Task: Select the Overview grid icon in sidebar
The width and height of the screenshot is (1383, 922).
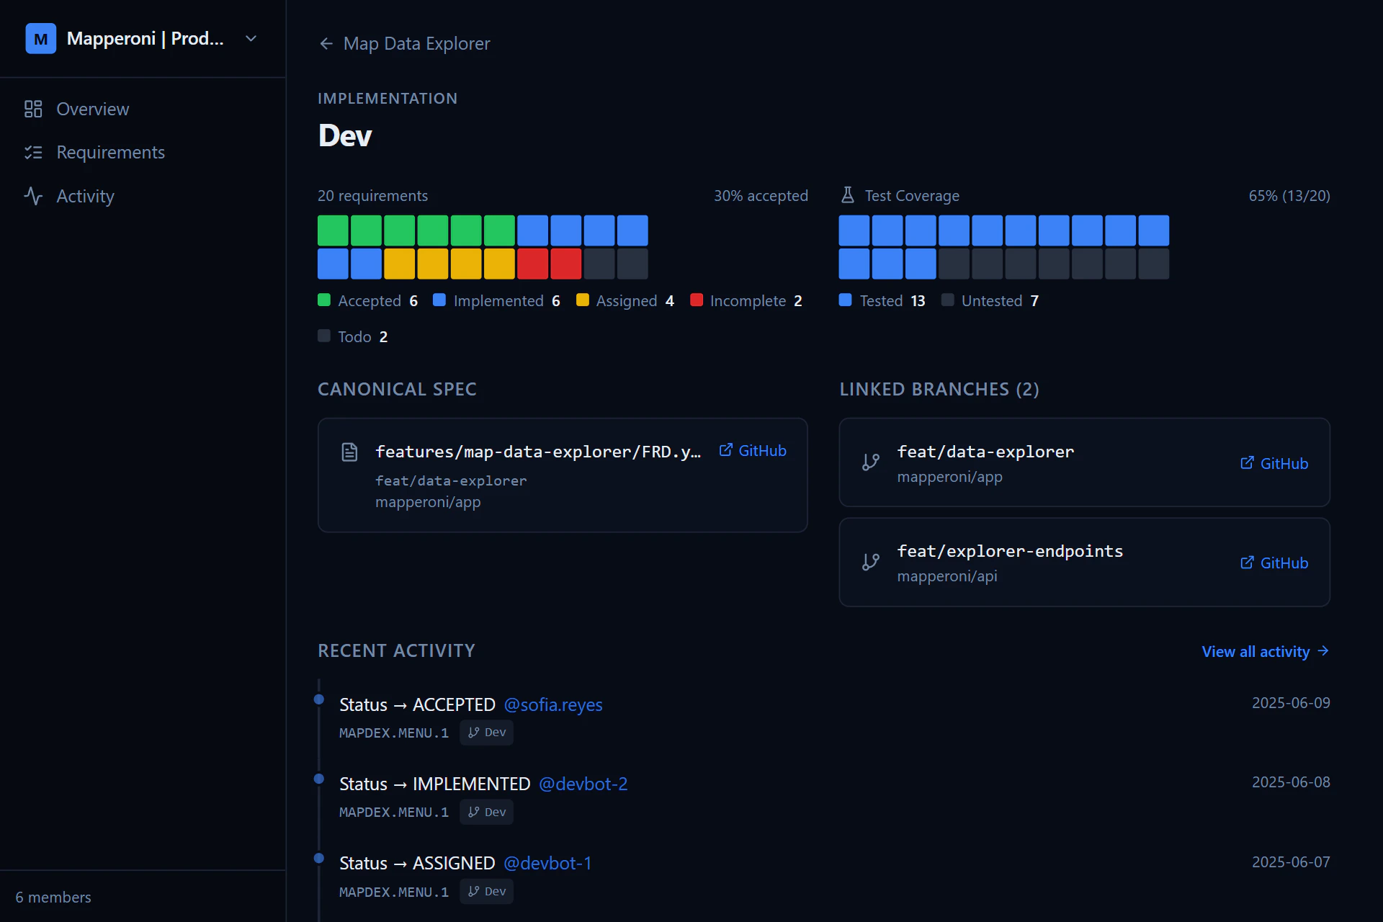Action: (33, 109)
